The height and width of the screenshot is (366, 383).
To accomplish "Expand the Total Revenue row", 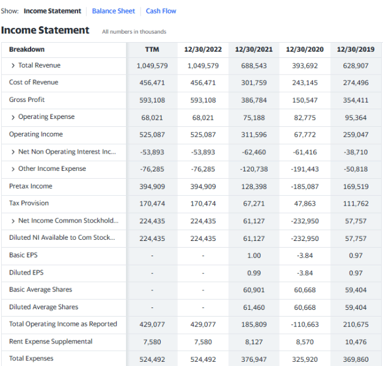I will coord(13,65).
